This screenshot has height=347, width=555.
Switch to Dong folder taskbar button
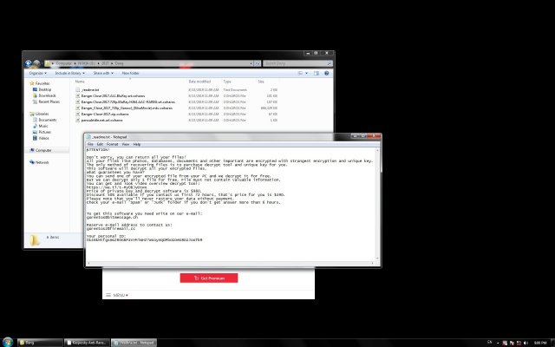coord(40,343)
